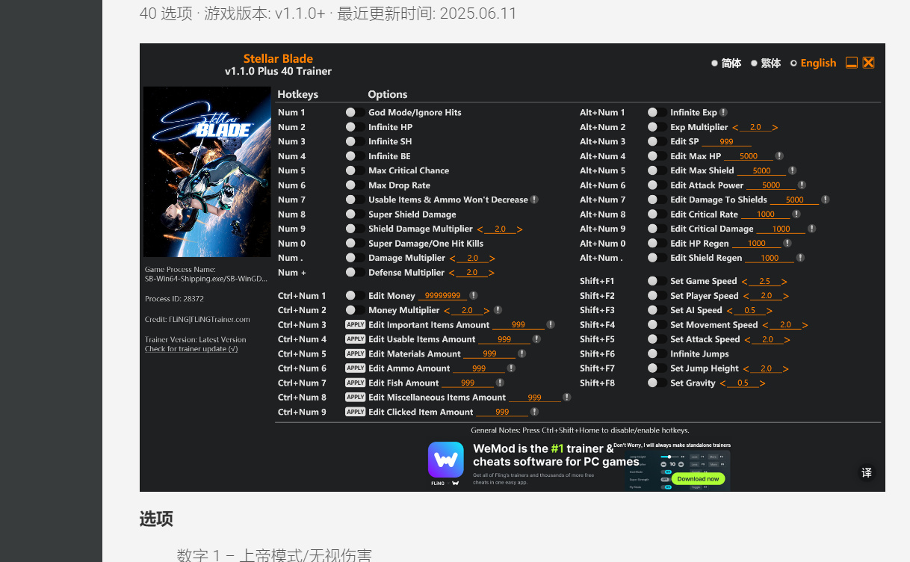Click info icon beside Edit Clicked Item Amount

click(535, 412)
